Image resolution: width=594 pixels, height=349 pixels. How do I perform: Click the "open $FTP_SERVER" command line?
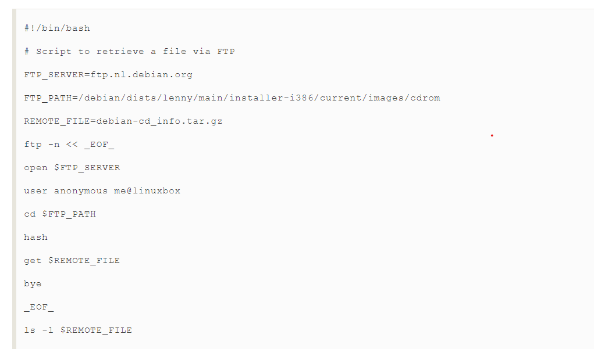point(72,167)
